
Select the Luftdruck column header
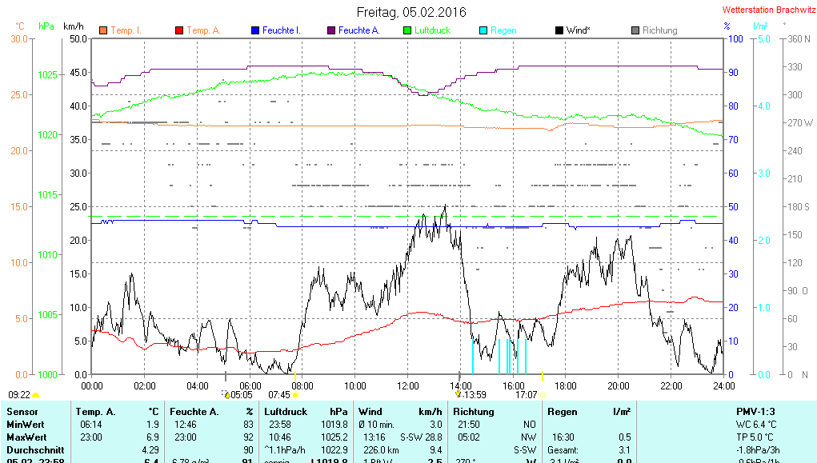[x=284, y=411]
